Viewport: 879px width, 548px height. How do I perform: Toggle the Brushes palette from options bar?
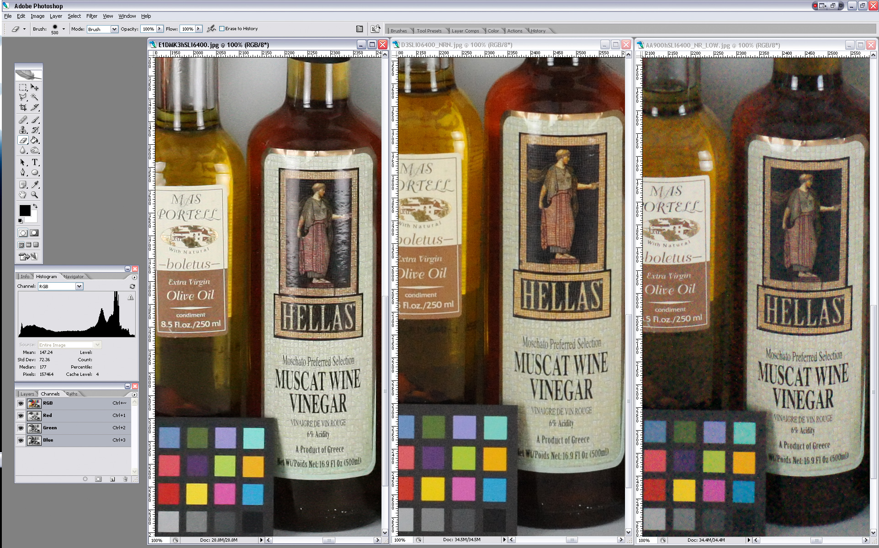pyautogui.click(x=360, y=29)
